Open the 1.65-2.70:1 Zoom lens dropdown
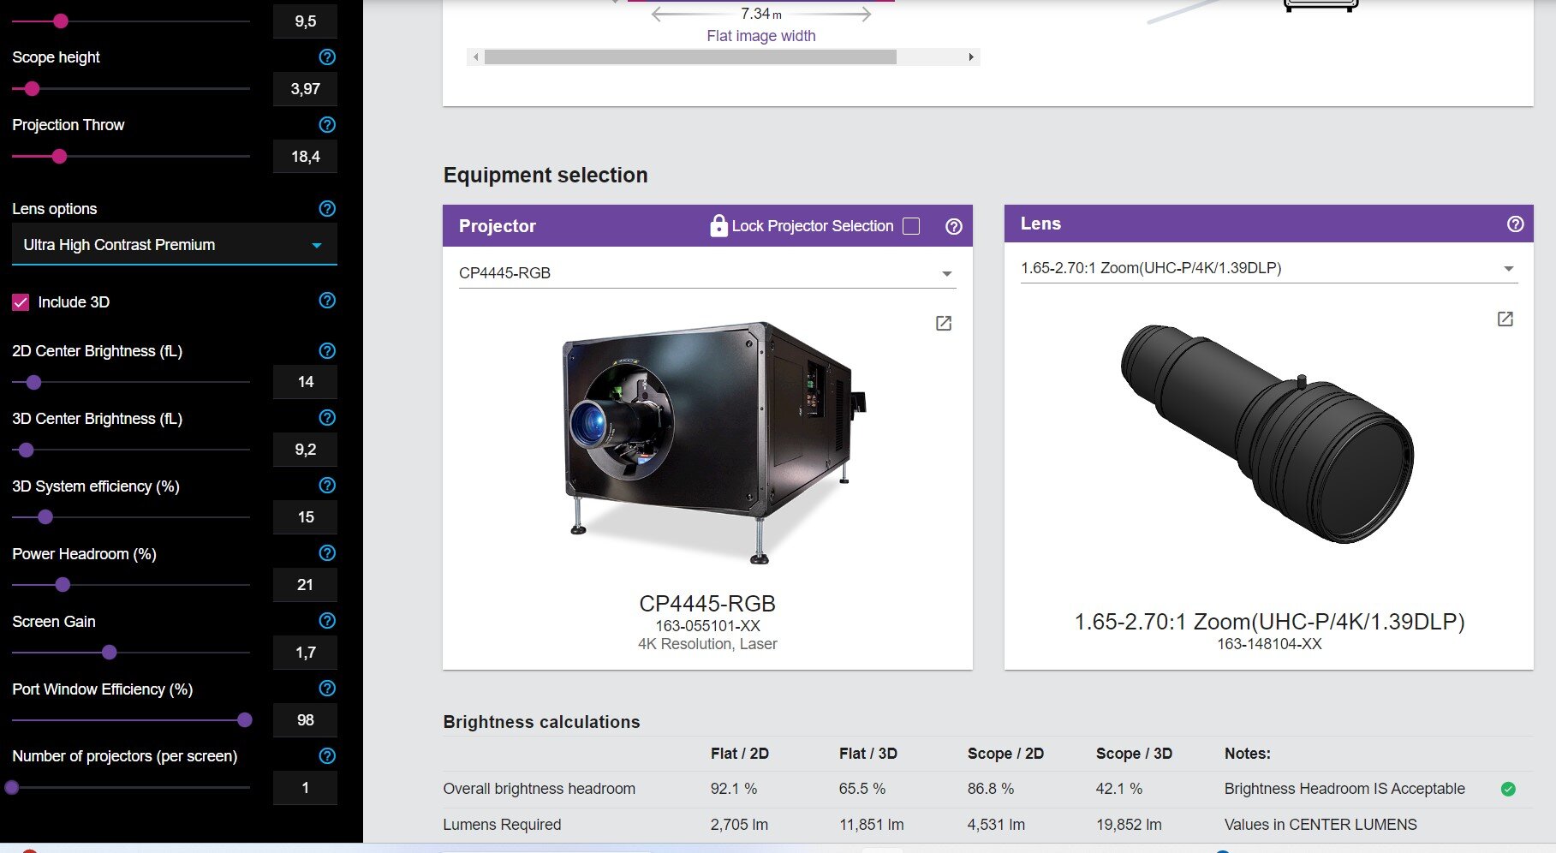This screenshot has height=853, width=1556. click(x=1267, y=268)
